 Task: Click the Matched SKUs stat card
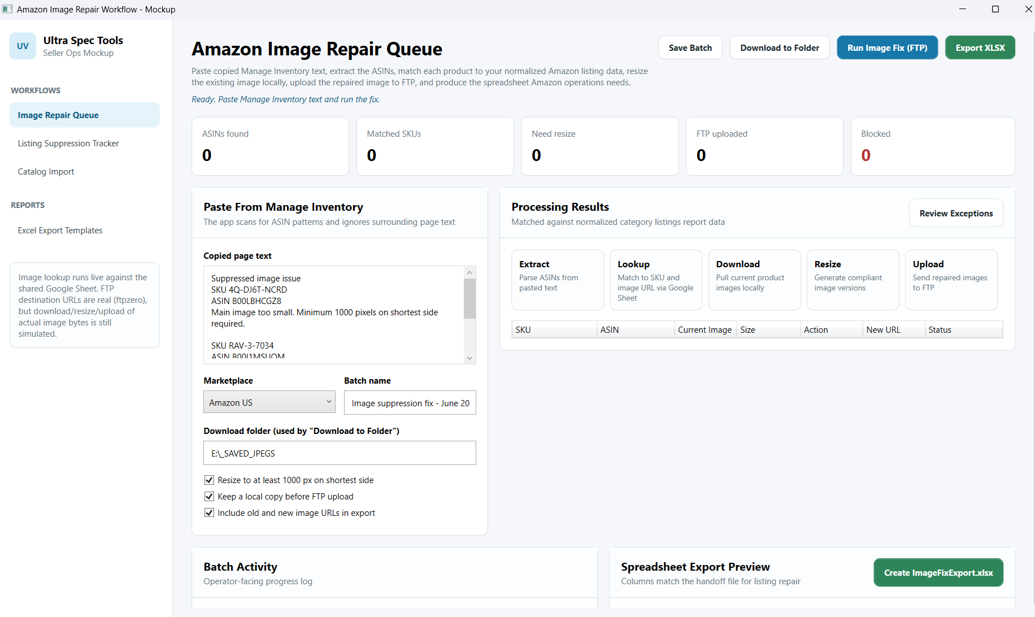(435, 146)
